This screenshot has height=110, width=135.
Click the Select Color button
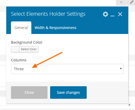pos(29,49)
